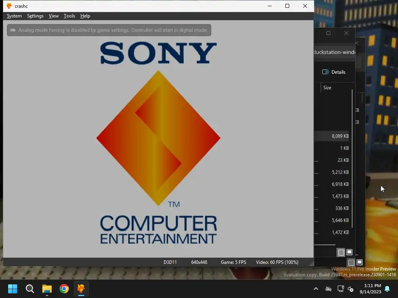Select the 23 KB file row in File Explorer
This screenshot has height=298, width=398.
332,160
